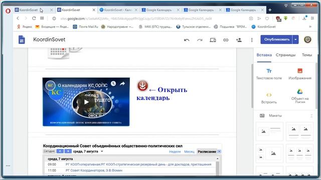Go to previous period in calendar
Screen dimensions: 321x180
[x=60, y=151]
